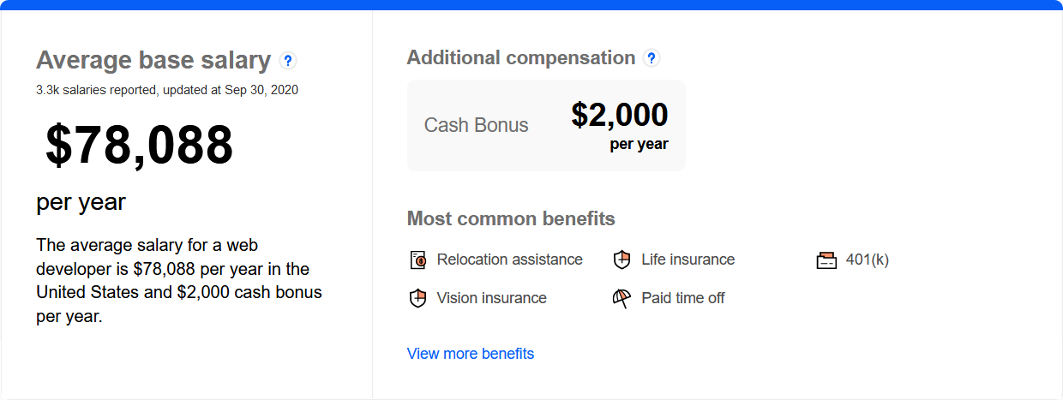The height and width of the screenshot is (400, 1063).
Task: Click the large $78,088 salary figure
Action: pyautogui.click(x=139, y=145)
